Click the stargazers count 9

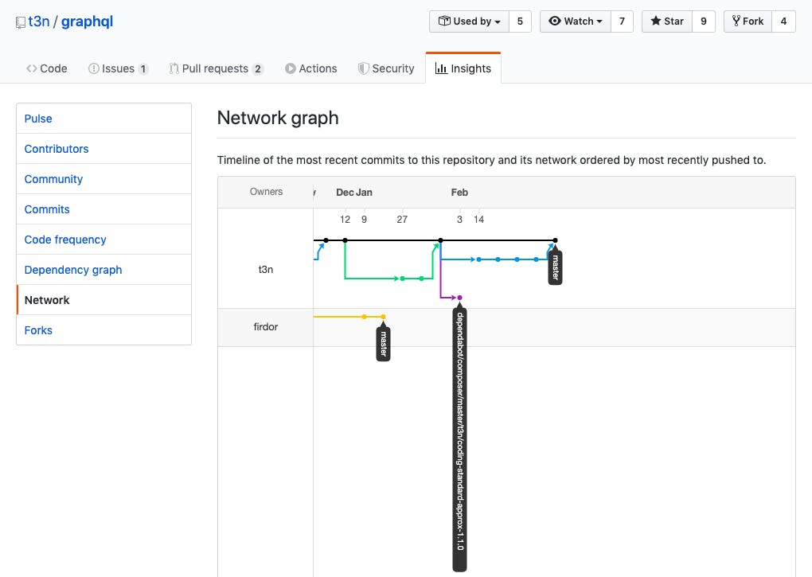703,21
